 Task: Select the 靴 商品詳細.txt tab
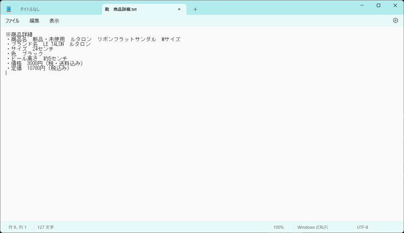pyautogui.click(x=144, y=9)
